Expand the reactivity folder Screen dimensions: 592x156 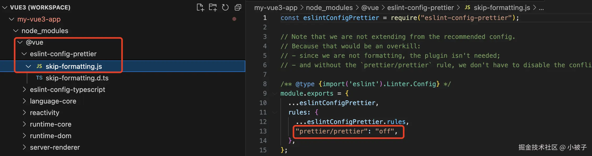pos(24,113)
